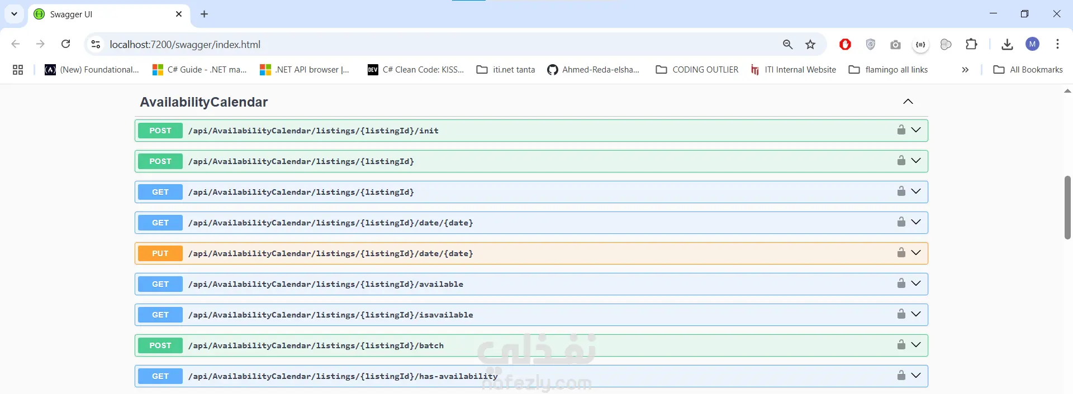
Task: Open iti.net tanta bookmark folder
Action: 506,70
